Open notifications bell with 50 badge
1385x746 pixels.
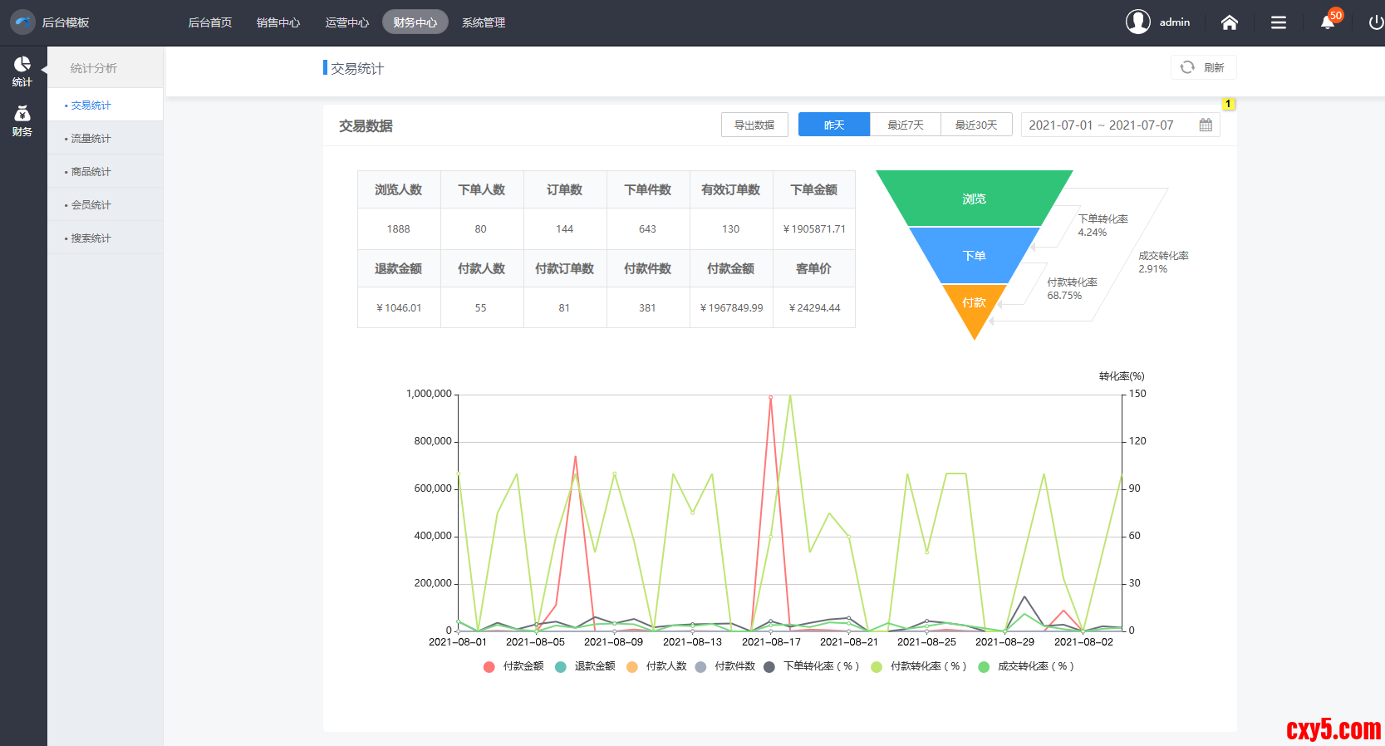[1328, 22]
